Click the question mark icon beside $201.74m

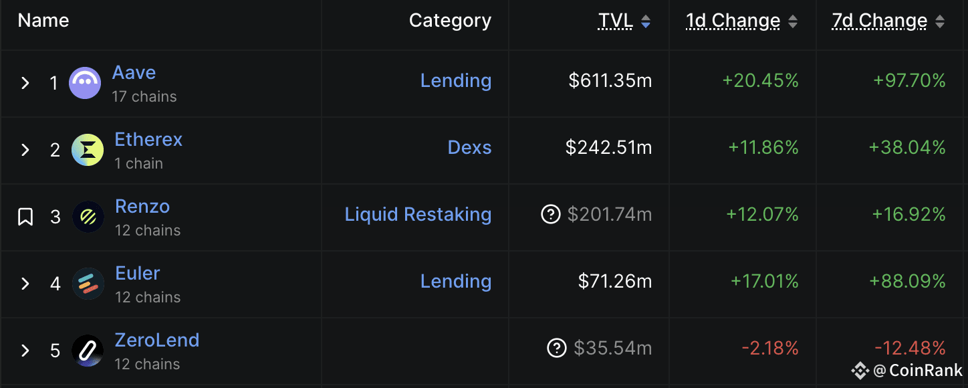pyautogui.click(x=550, y=214)
